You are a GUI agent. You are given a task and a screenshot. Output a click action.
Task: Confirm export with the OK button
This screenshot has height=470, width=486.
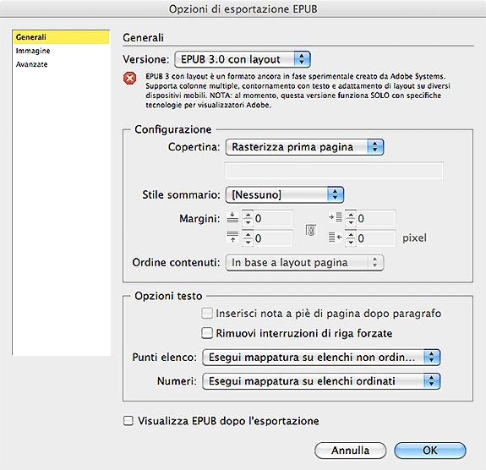[x=430, y=451]
